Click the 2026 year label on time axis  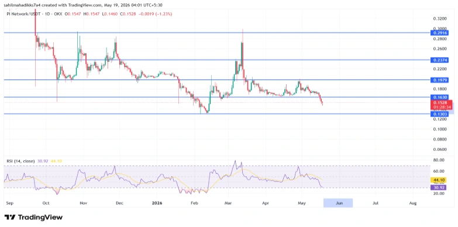pyautogui.click(x=157, y=202)
